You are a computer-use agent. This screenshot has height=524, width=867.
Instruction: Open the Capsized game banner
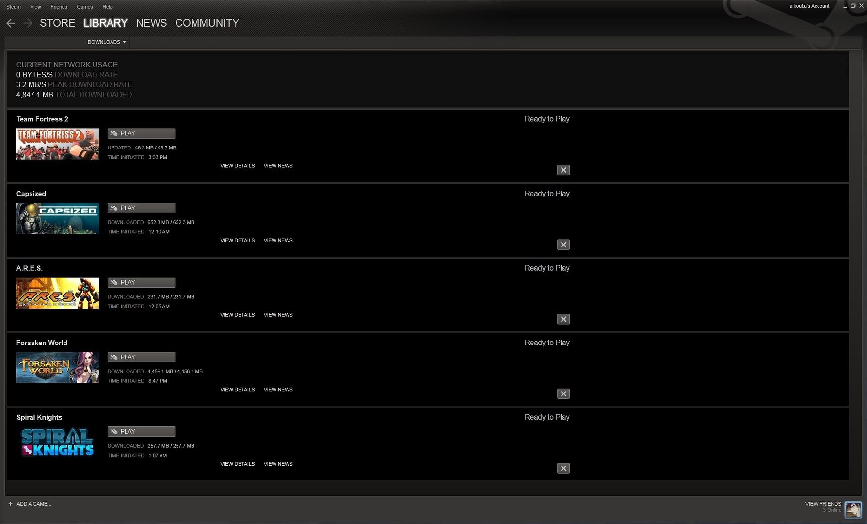click(58, 218)
